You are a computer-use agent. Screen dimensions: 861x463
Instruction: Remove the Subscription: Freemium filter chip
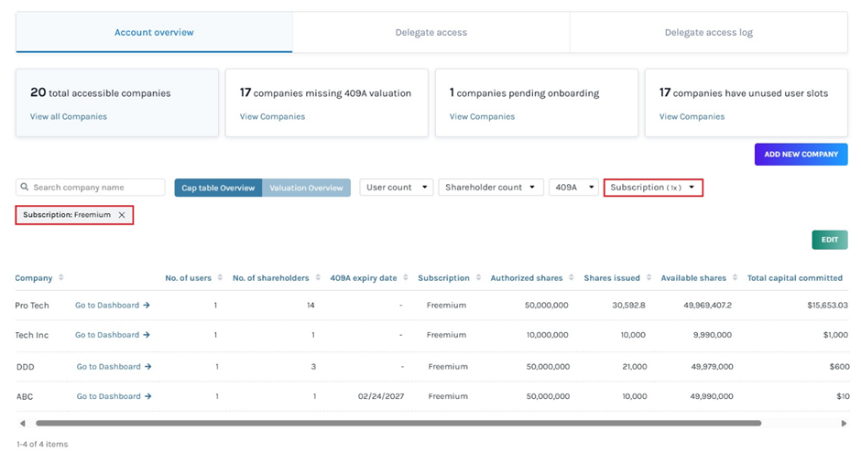tap(122, 215)
